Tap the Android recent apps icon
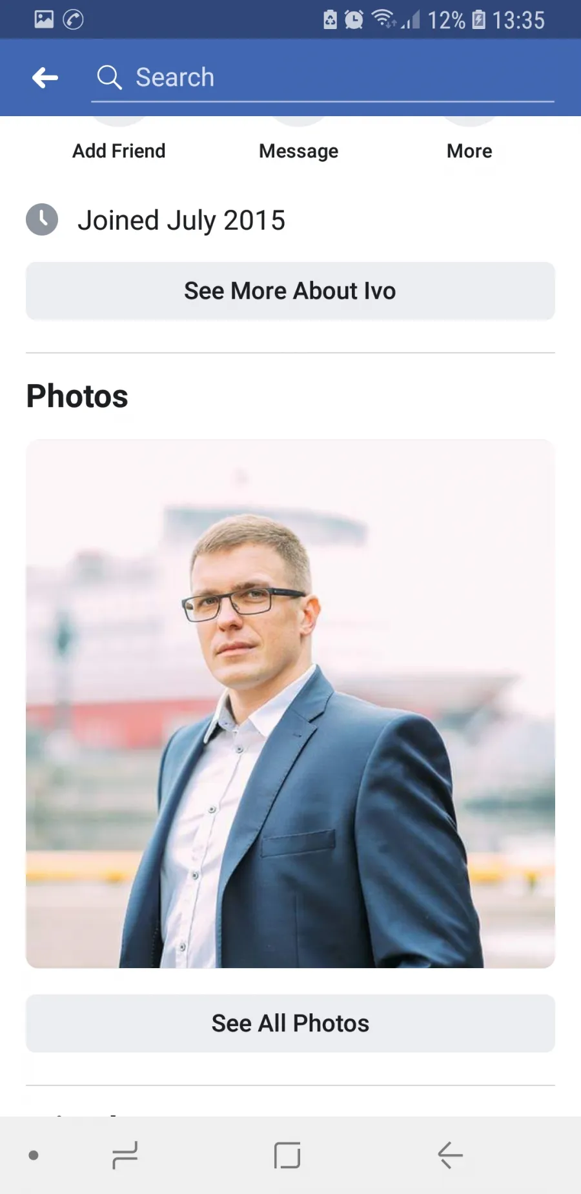 (x=125, y=1155)
